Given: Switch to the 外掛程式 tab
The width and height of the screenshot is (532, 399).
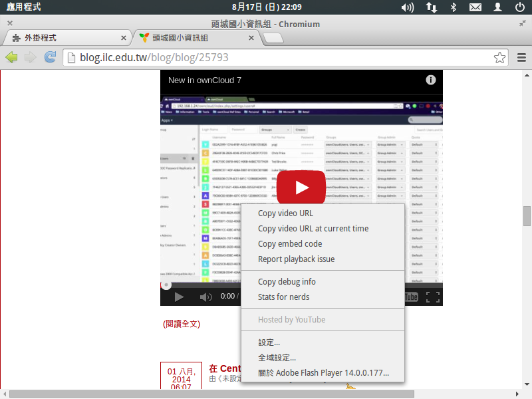Looking at the screenshot, I should coord(66,38).
